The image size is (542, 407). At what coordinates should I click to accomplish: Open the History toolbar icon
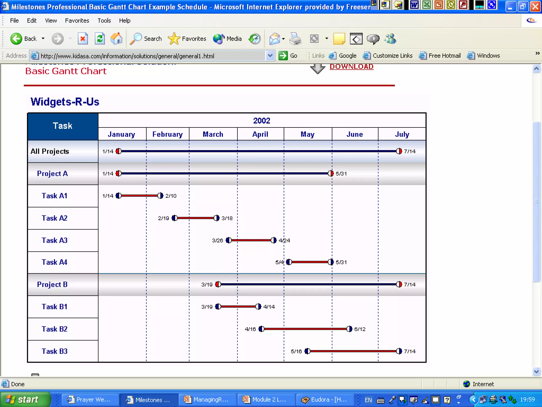(255, 39)
